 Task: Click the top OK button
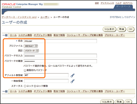pyautogui.click(x=131, y=29)
